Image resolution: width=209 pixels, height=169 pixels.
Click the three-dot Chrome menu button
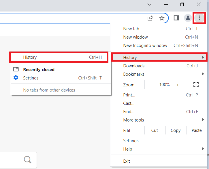(x=199, y=18)
